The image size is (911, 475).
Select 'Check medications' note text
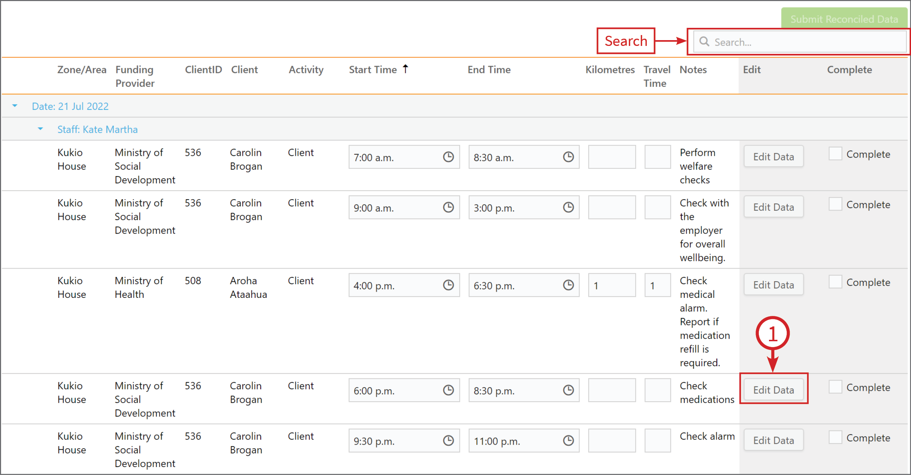(707, 392)
